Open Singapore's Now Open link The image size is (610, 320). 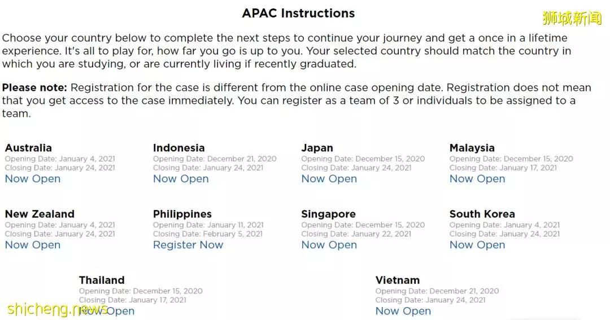[x=329, y=245]
